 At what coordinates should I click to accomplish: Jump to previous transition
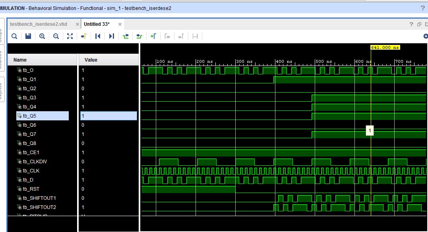tap(126, 36)
